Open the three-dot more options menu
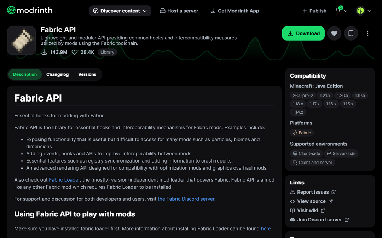382x238 pixels. (367, 33)
